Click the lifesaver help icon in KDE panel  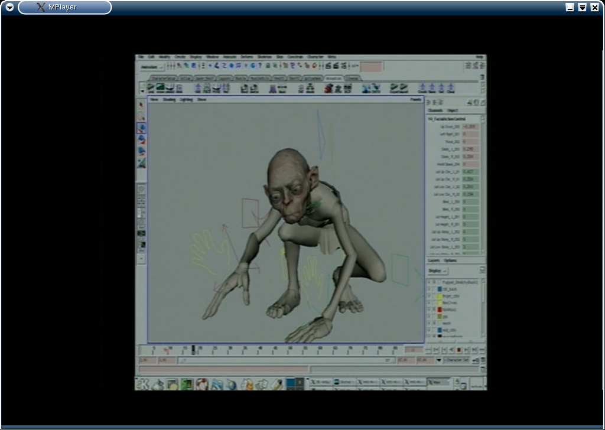201,384
